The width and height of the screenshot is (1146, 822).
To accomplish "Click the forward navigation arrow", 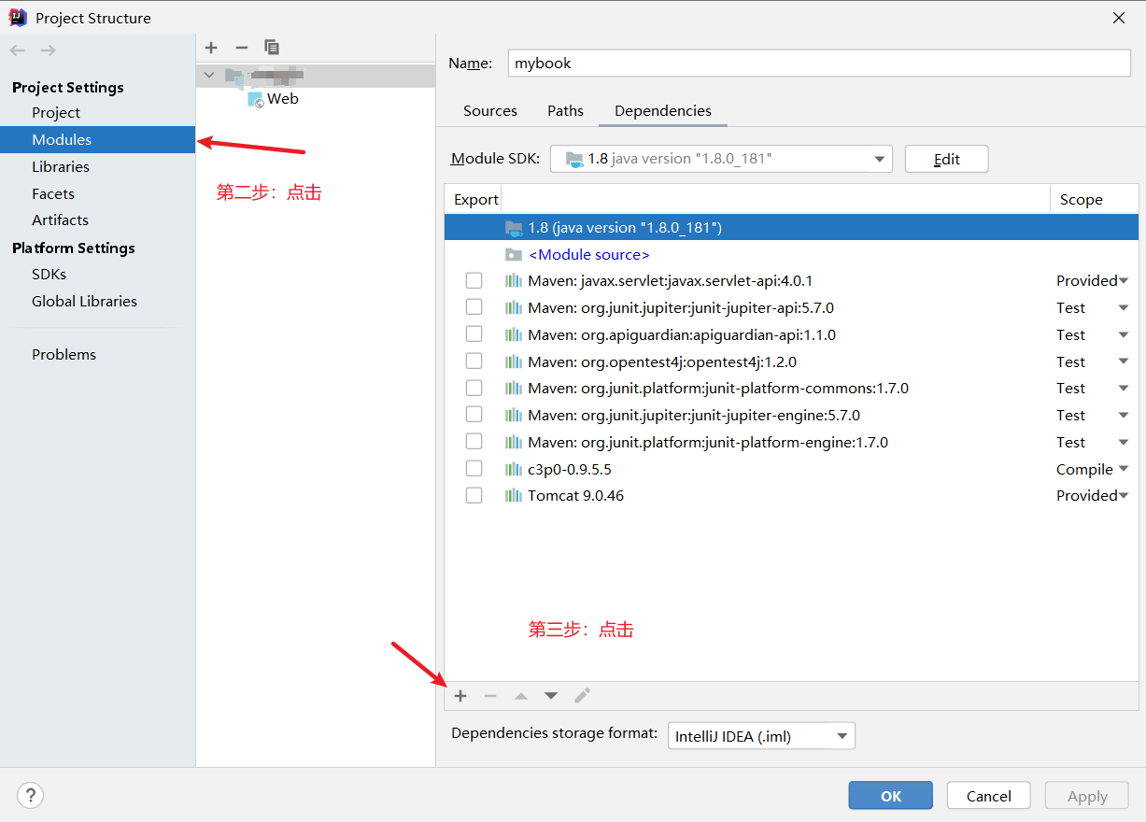I will (x=49, y=50).
